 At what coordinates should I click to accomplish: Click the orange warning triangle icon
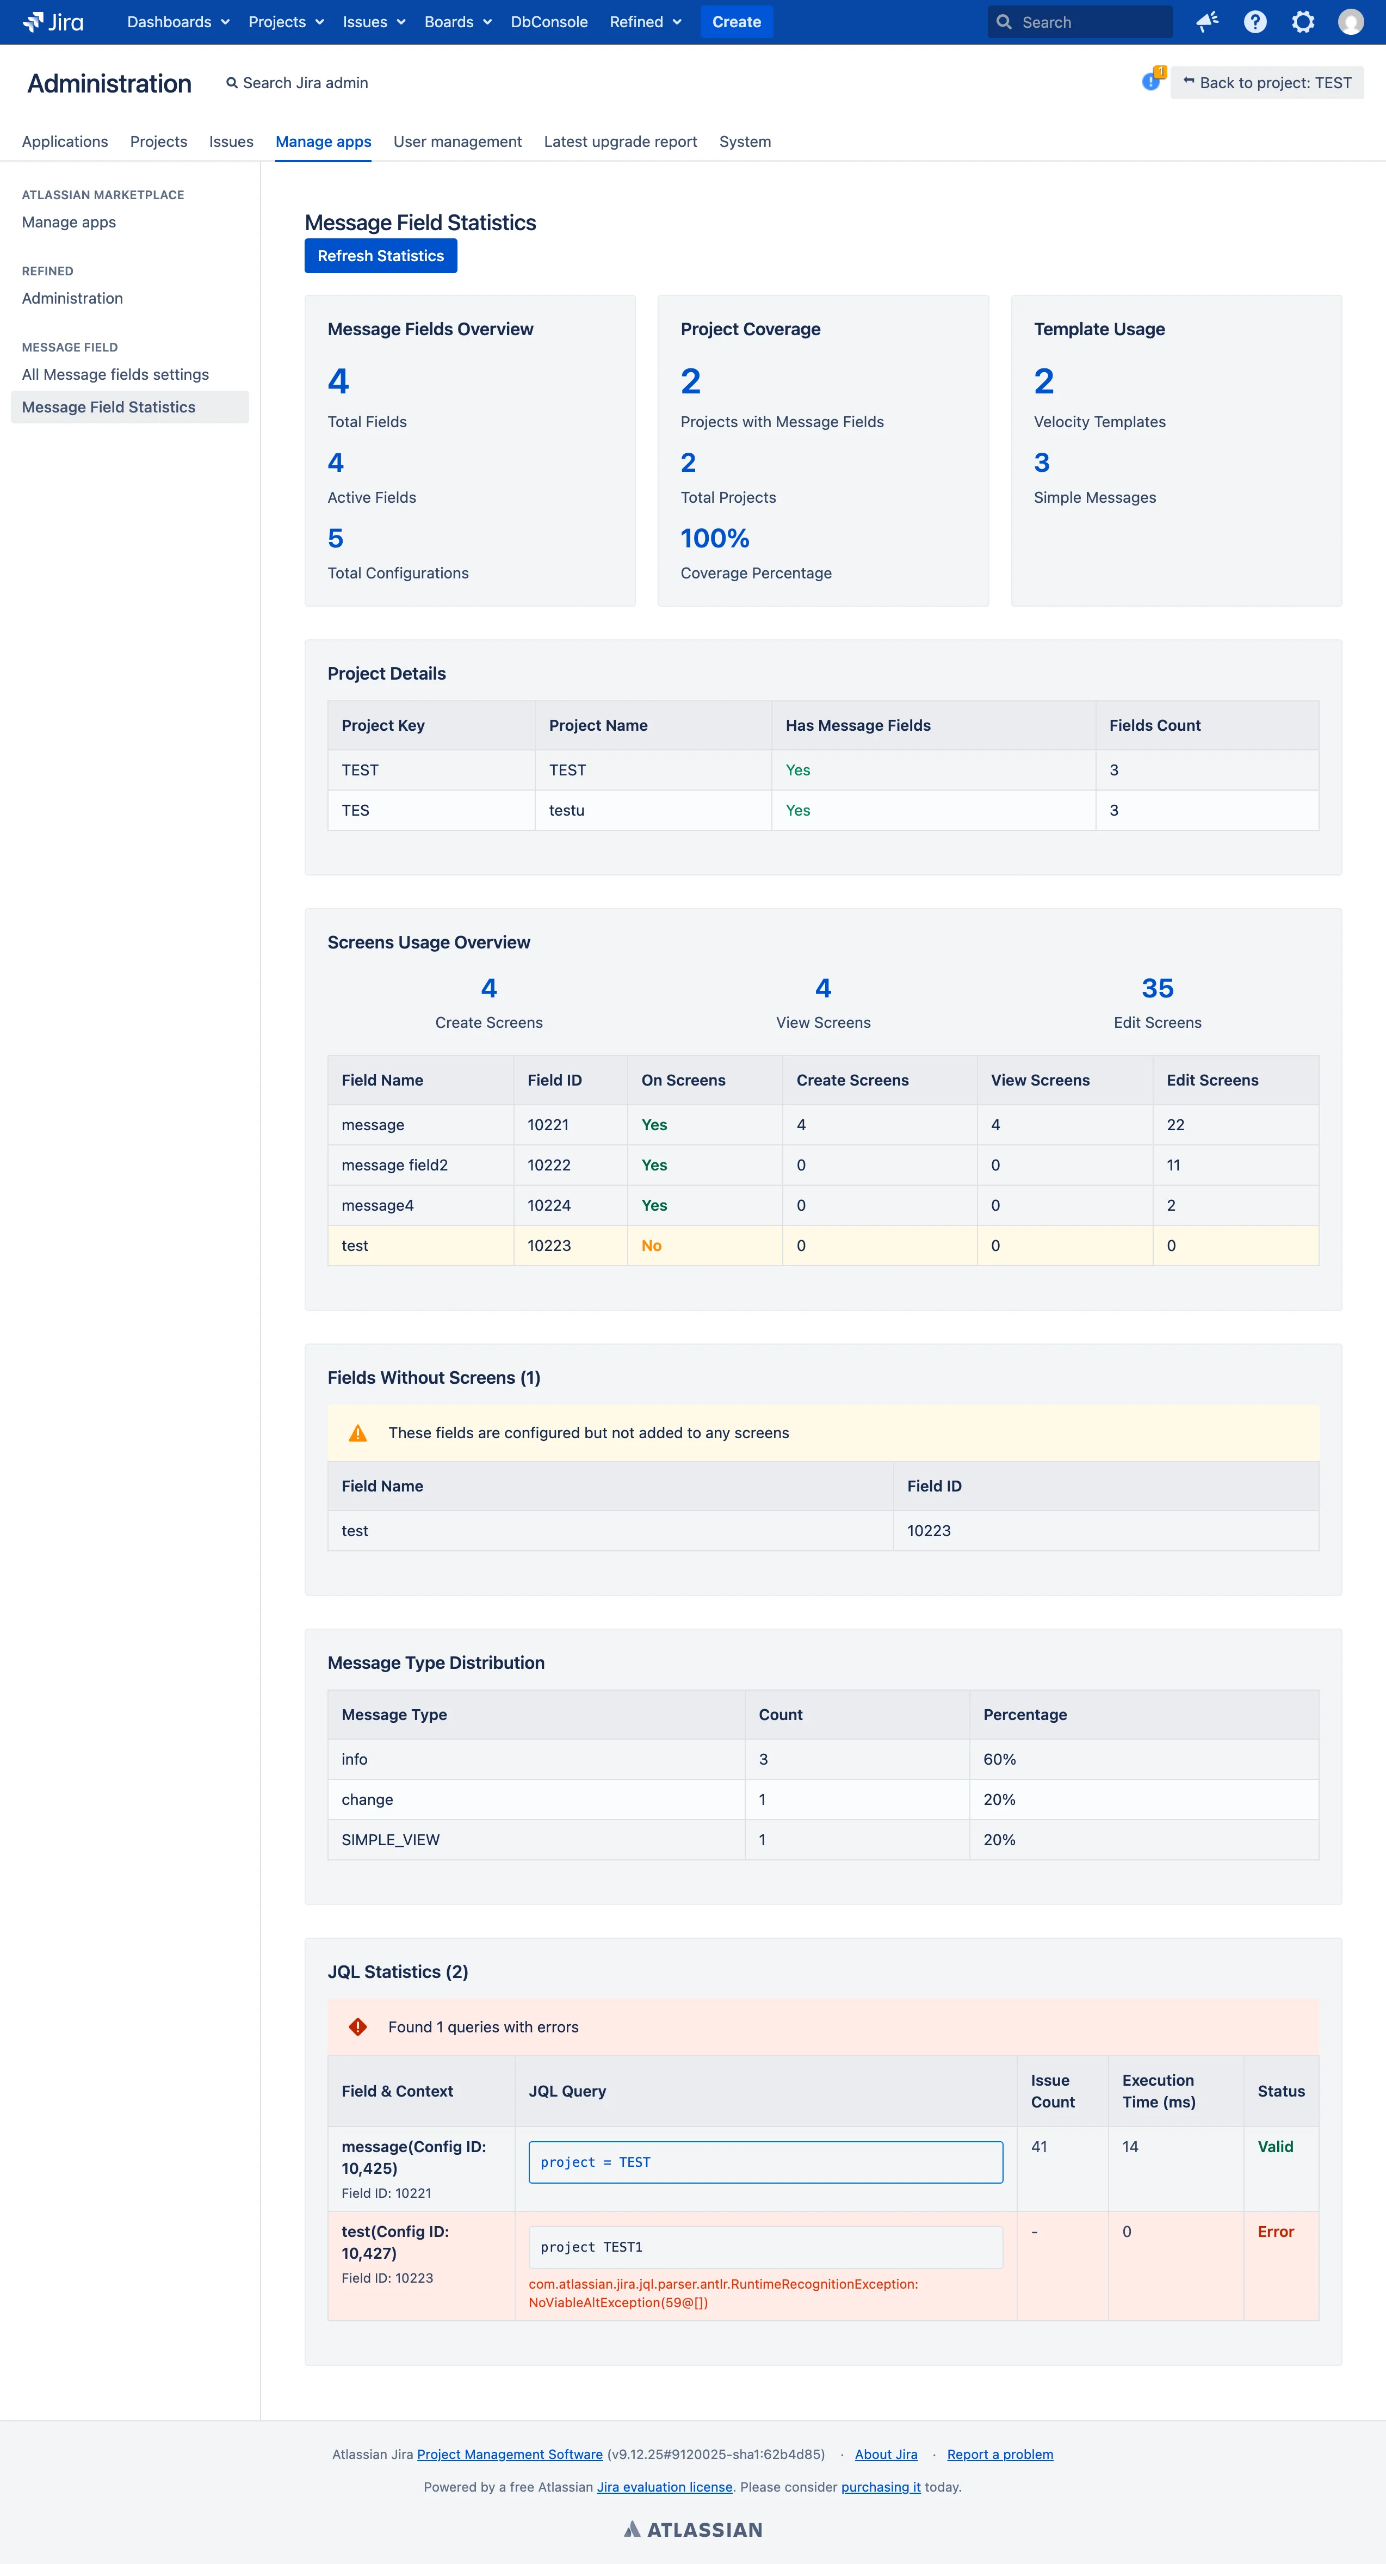point(358,1433)
